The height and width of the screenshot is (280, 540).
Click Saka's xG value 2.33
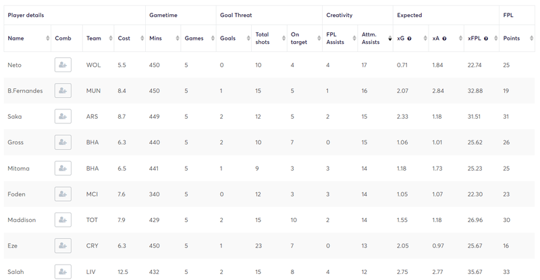click(x=402, y=117)
